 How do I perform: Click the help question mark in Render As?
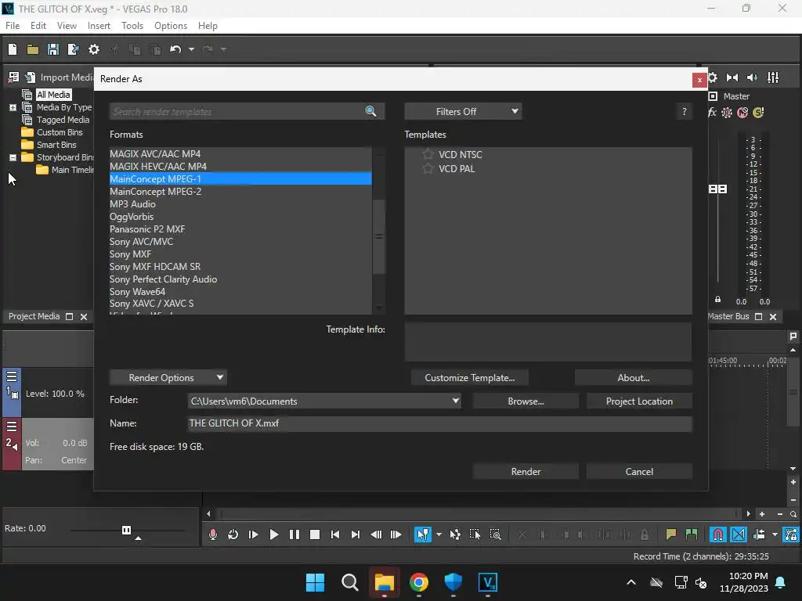(685, 111)
